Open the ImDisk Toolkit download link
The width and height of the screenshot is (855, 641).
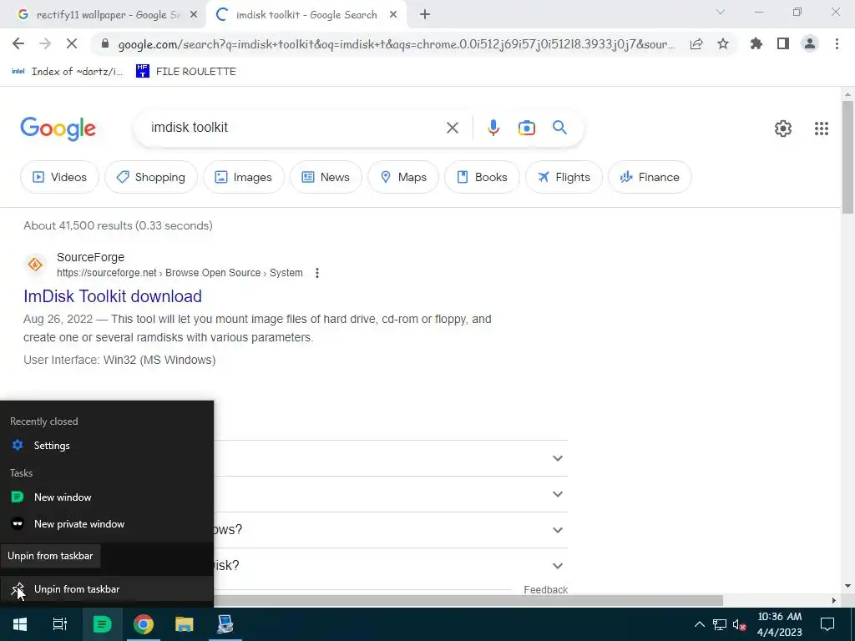click(x=113, y=296)
